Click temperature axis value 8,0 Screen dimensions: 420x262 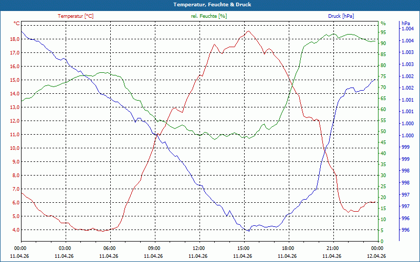coord(16,176)
